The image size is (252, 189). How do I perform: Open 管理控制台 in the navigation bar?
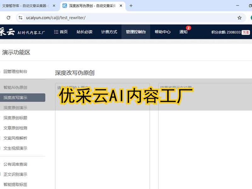click(x=136, y=32)
